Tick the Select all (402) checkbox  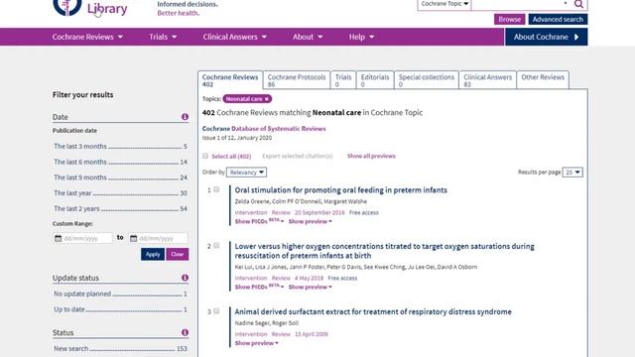pyautogui.click(x=205, y=156)
